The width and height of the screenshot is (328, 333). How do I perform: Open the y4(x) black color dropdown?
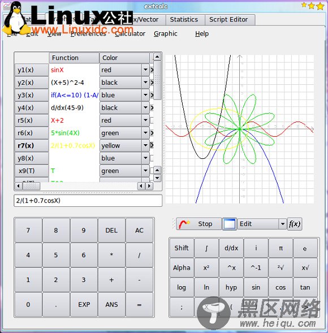(125, 107)
